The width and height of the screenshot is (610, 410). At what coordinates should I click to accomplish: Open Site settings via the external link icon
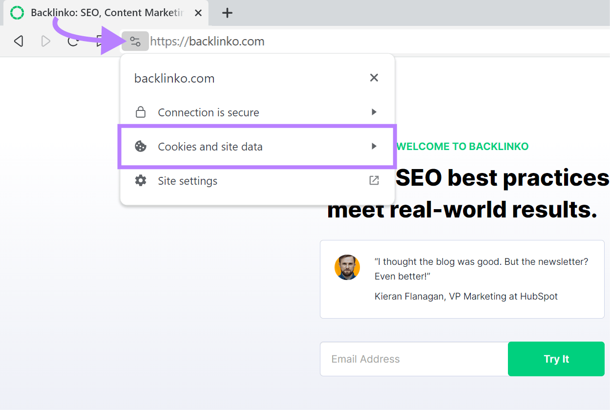374,180
